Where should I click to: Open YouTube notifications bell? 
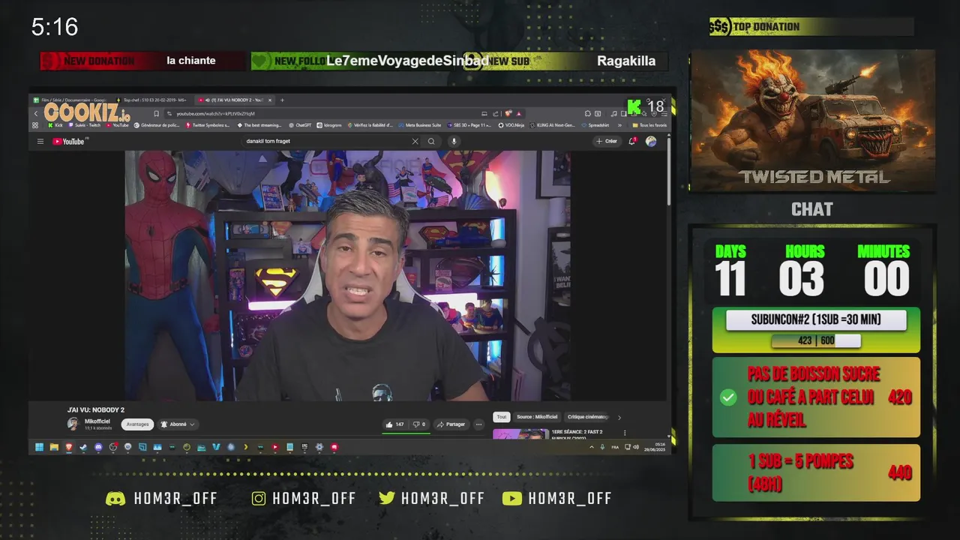point(632,141)
